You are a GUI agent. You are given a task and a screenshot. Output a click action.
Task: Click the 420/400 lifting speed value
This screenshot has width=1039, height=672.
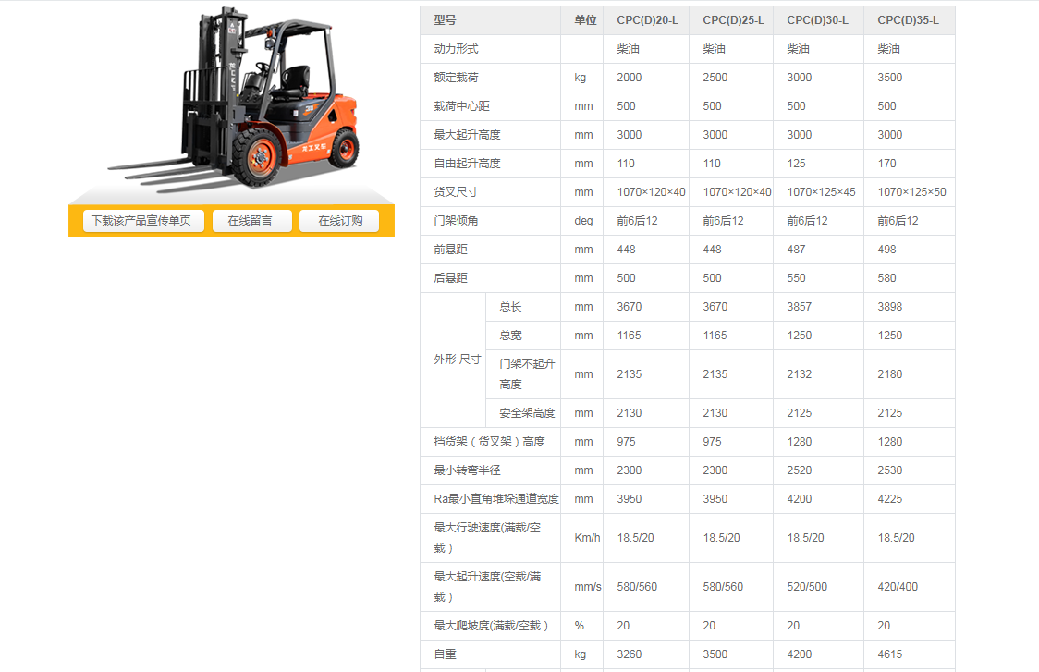[898, 587]
